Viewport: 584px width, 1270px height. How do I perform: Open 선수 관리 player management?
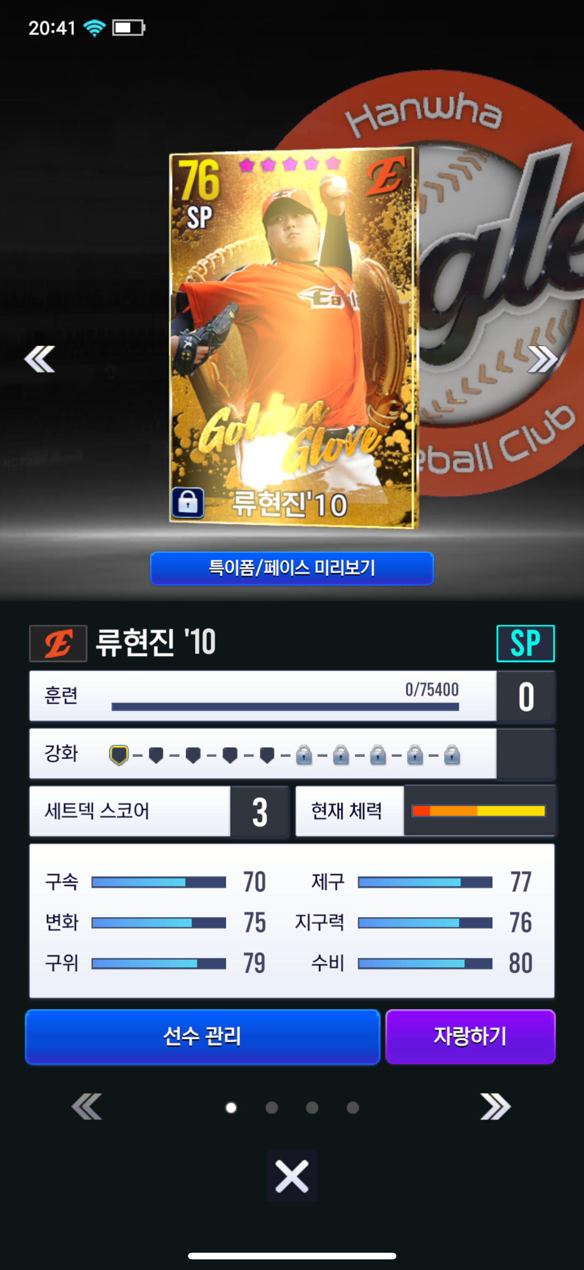[202, 1036]
